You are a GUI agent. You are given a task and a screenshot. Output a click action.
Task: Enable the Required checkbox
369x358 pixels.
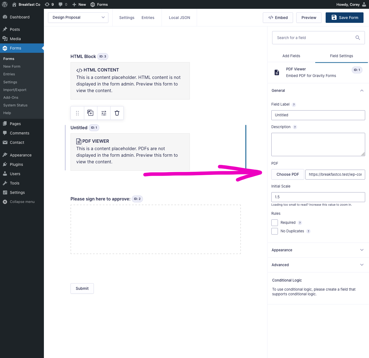[275, 223]
